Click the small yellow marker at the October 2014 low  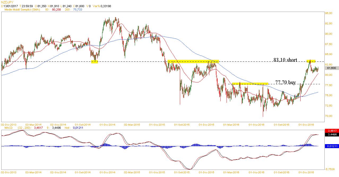coord(94,62)
